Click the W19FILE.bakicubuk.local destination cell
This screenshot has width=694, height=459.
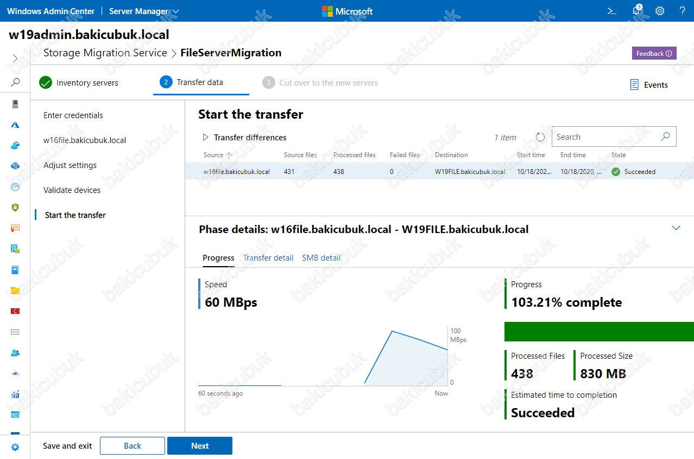click(470, 172)
